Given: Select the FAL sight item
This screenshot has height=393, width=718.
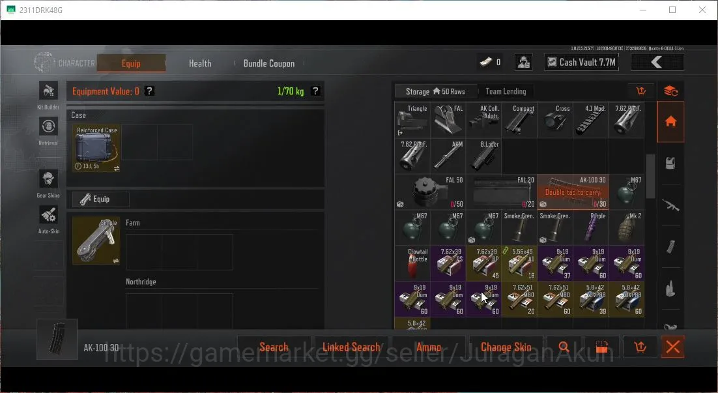Looking at the screenshot, I should [448, 120].
